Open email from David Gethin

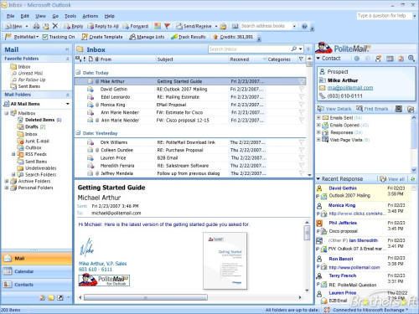click(190, 90)
